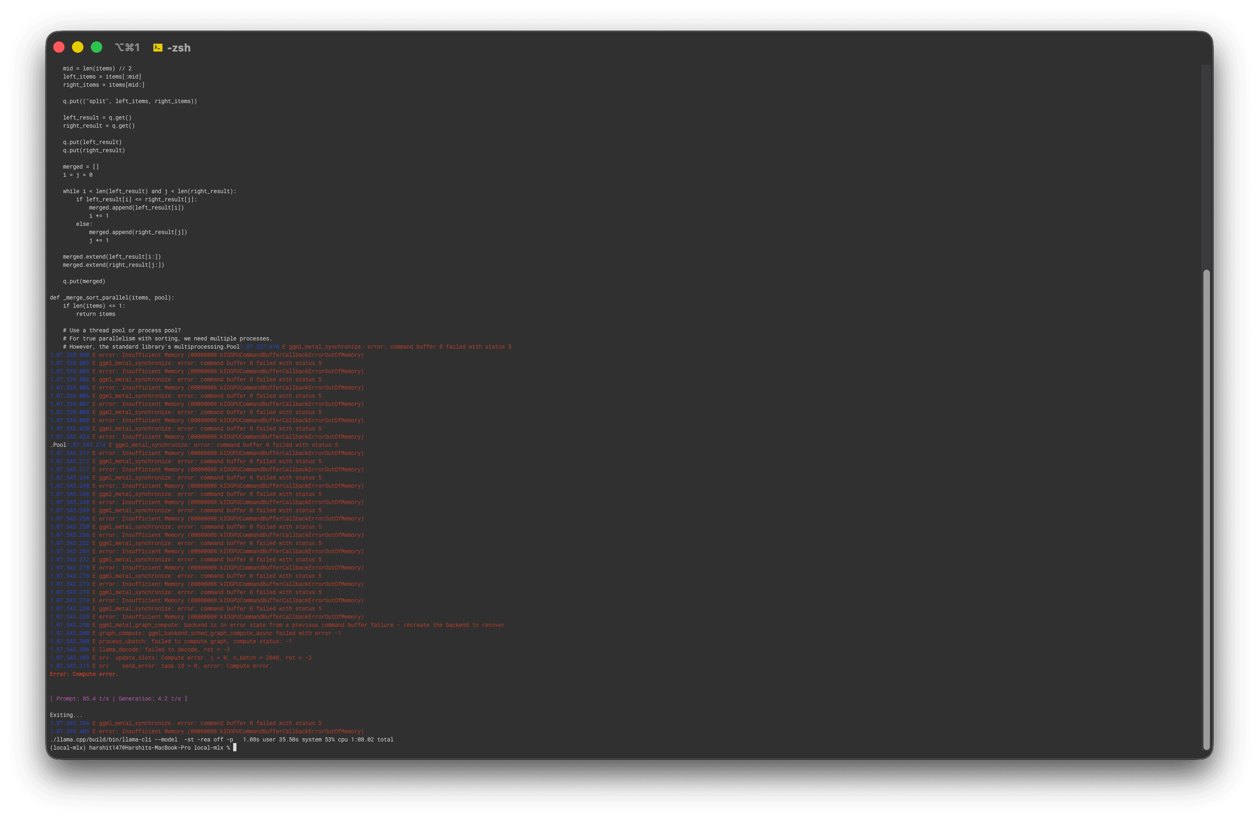Click the 'merged.append(left_result[i])' line
Screen dimensions: 1259x820
(x=137, y=208)
